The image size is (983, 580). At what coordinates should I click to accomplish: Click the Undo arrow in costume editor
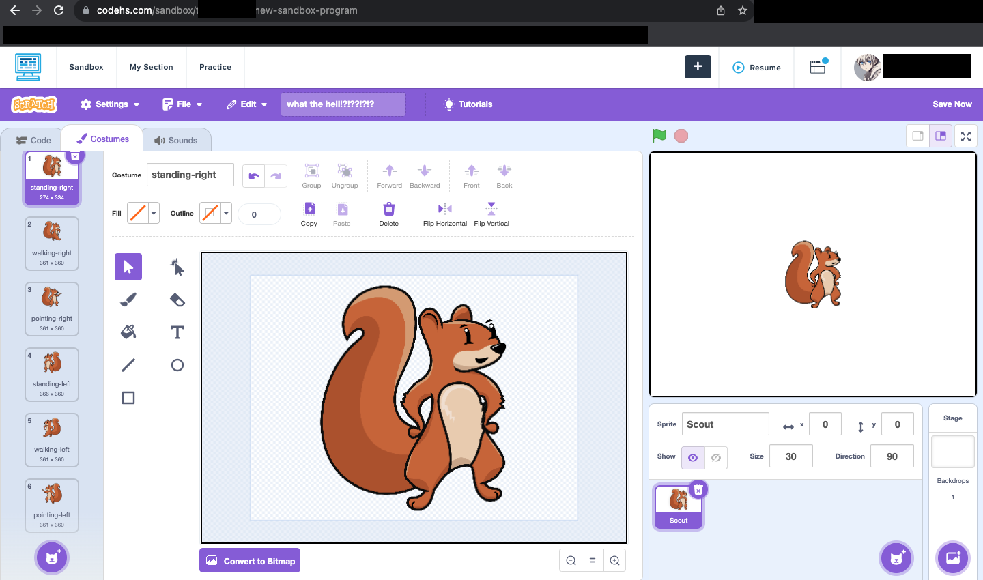pos(252,175)
